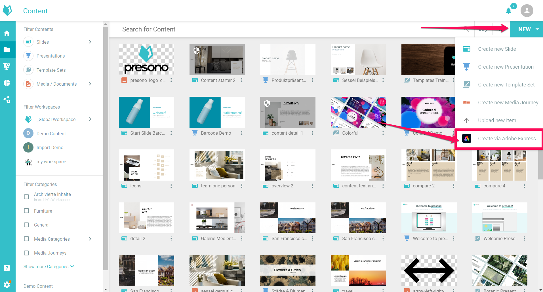Filter by Demo Content workspace
Screen dimensions: 543x292
click(x=51, y=134)
